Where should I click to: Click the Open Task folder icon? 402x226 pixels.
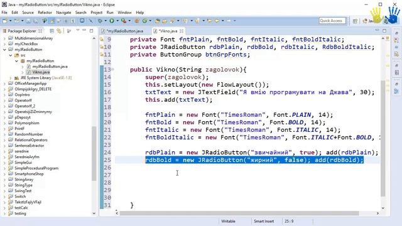[x=165, y=21]
